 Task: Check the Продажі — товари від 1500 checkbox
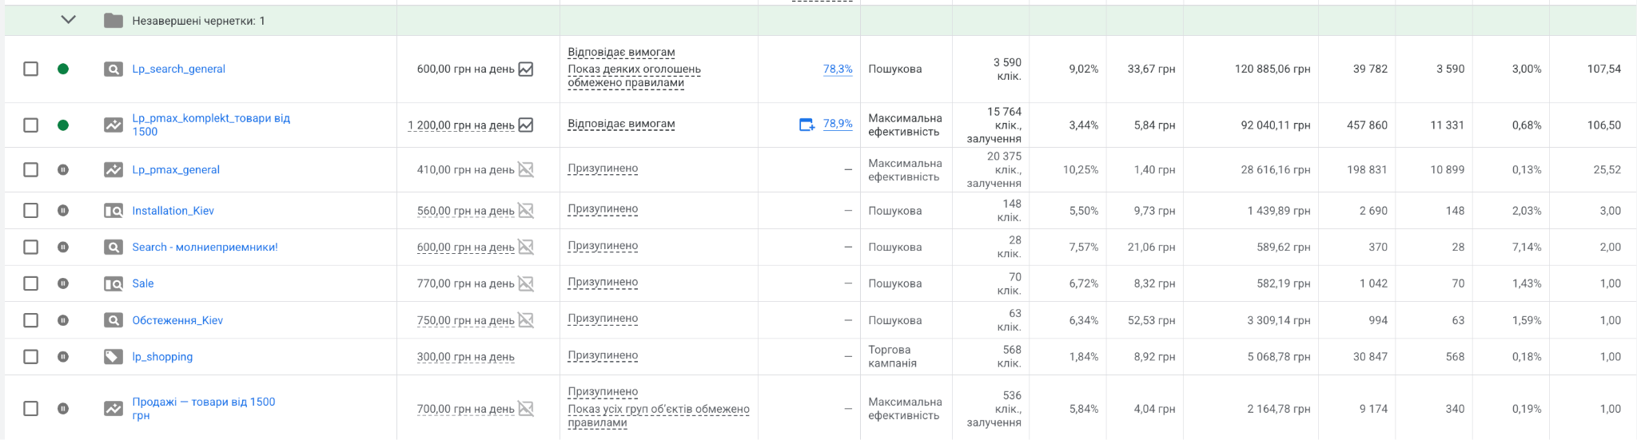(30, 408)
